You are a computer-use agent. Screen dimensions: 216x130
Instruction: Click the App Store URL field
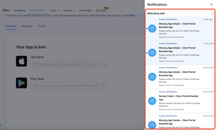click(69, 64)
